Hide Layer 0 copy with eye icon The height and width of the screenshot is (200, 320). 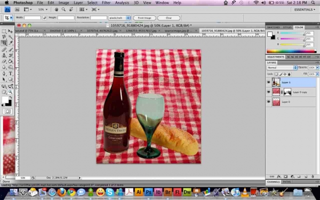coord(269,92)
